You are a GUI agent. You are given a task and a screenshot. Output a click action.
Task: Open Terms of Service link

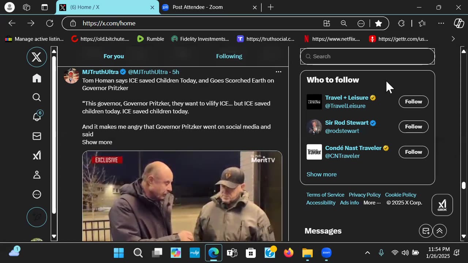325,195
